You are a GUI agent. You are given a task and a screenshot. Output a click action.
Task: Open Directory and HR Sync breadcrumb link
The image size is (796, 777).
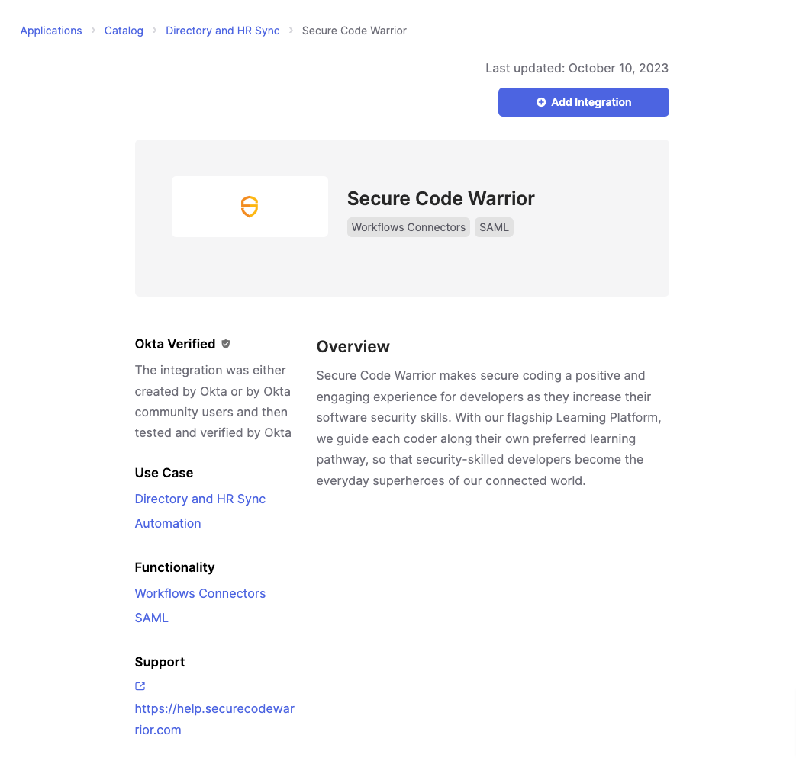point(222,31)
